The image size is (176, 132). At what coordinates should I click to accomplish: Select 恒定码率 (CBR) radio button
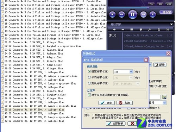89,71
